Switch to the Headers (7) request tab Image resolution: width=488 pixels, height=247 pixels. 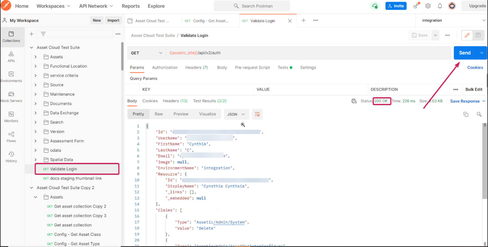coord(197,68)
